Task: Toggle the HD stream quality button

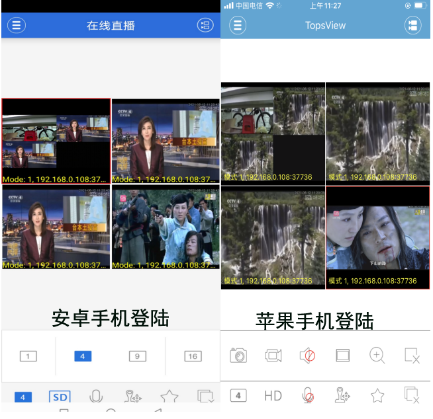Action: (273, 395)
